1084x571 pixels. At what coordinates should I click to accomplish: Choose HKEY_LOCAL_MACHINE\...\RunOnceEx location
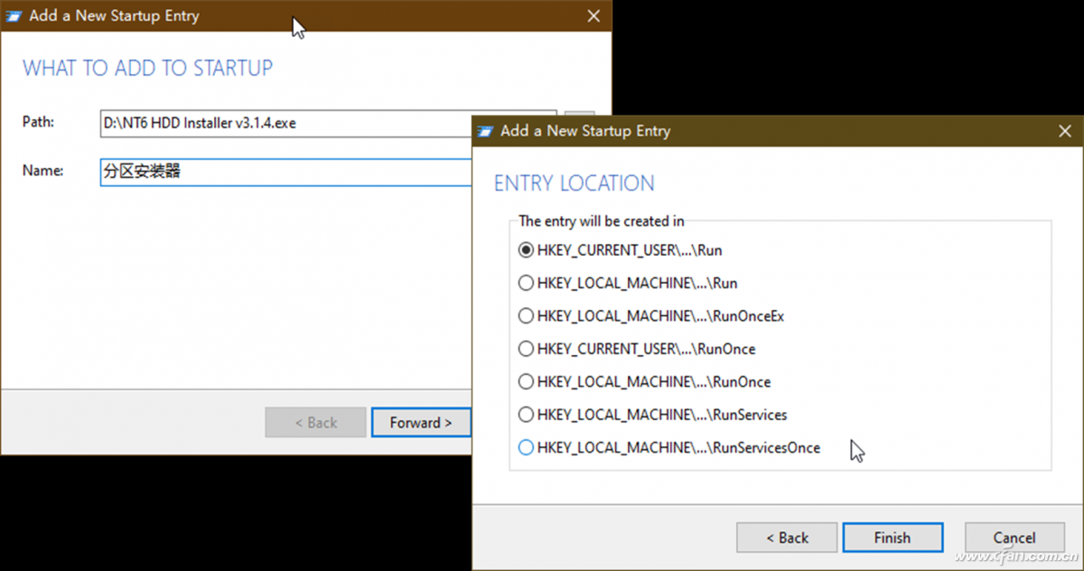526,316
